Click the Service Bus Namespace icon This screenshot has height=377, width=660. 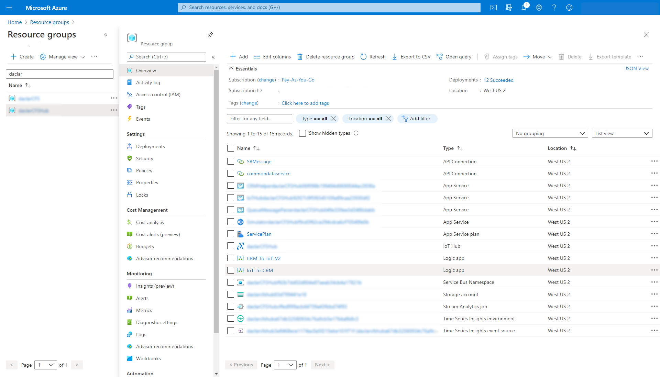[x=240, y=282]
